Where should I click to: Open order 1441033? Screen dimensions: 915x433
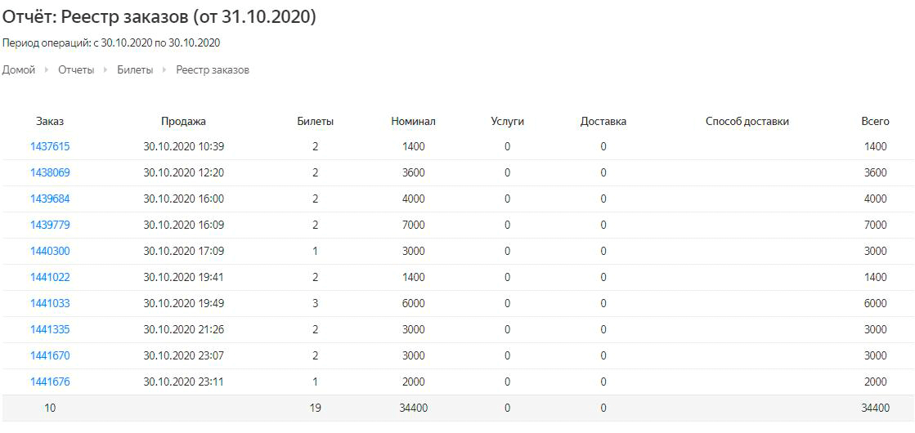50,304
